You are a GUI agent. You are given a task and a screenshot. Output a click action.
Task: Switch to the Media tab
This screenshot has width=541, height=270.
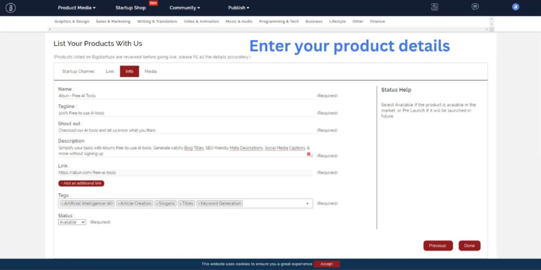[151, 71]
